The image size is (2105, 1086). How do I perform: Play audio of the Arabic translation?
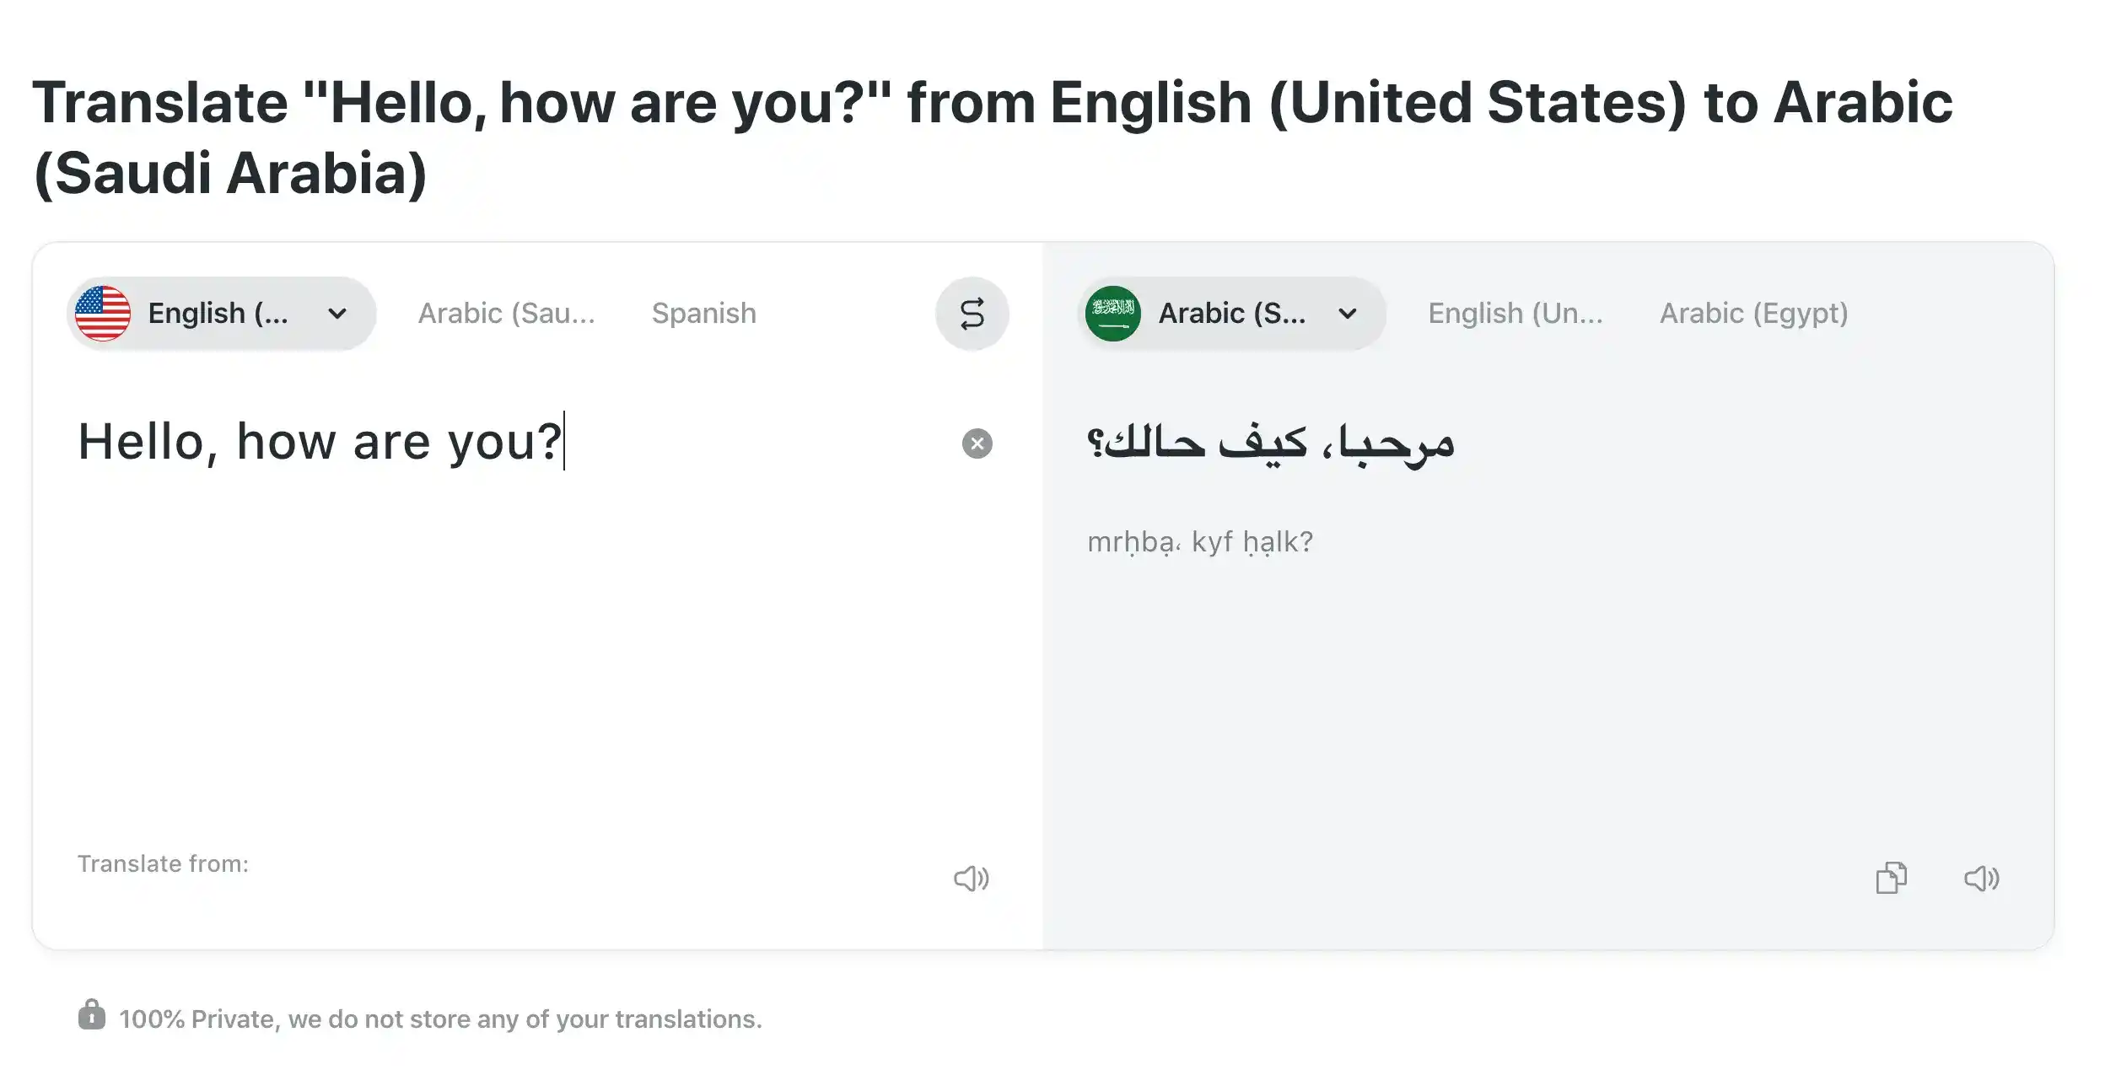(1981, 878)
